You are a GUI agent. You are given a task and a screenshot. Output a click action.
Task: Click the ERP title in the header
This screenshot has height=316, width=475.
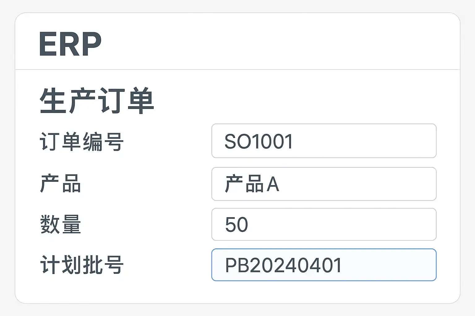70,44
